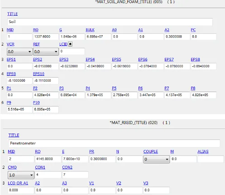
Task: Click the PC parameter link
Action: point(193,30)
